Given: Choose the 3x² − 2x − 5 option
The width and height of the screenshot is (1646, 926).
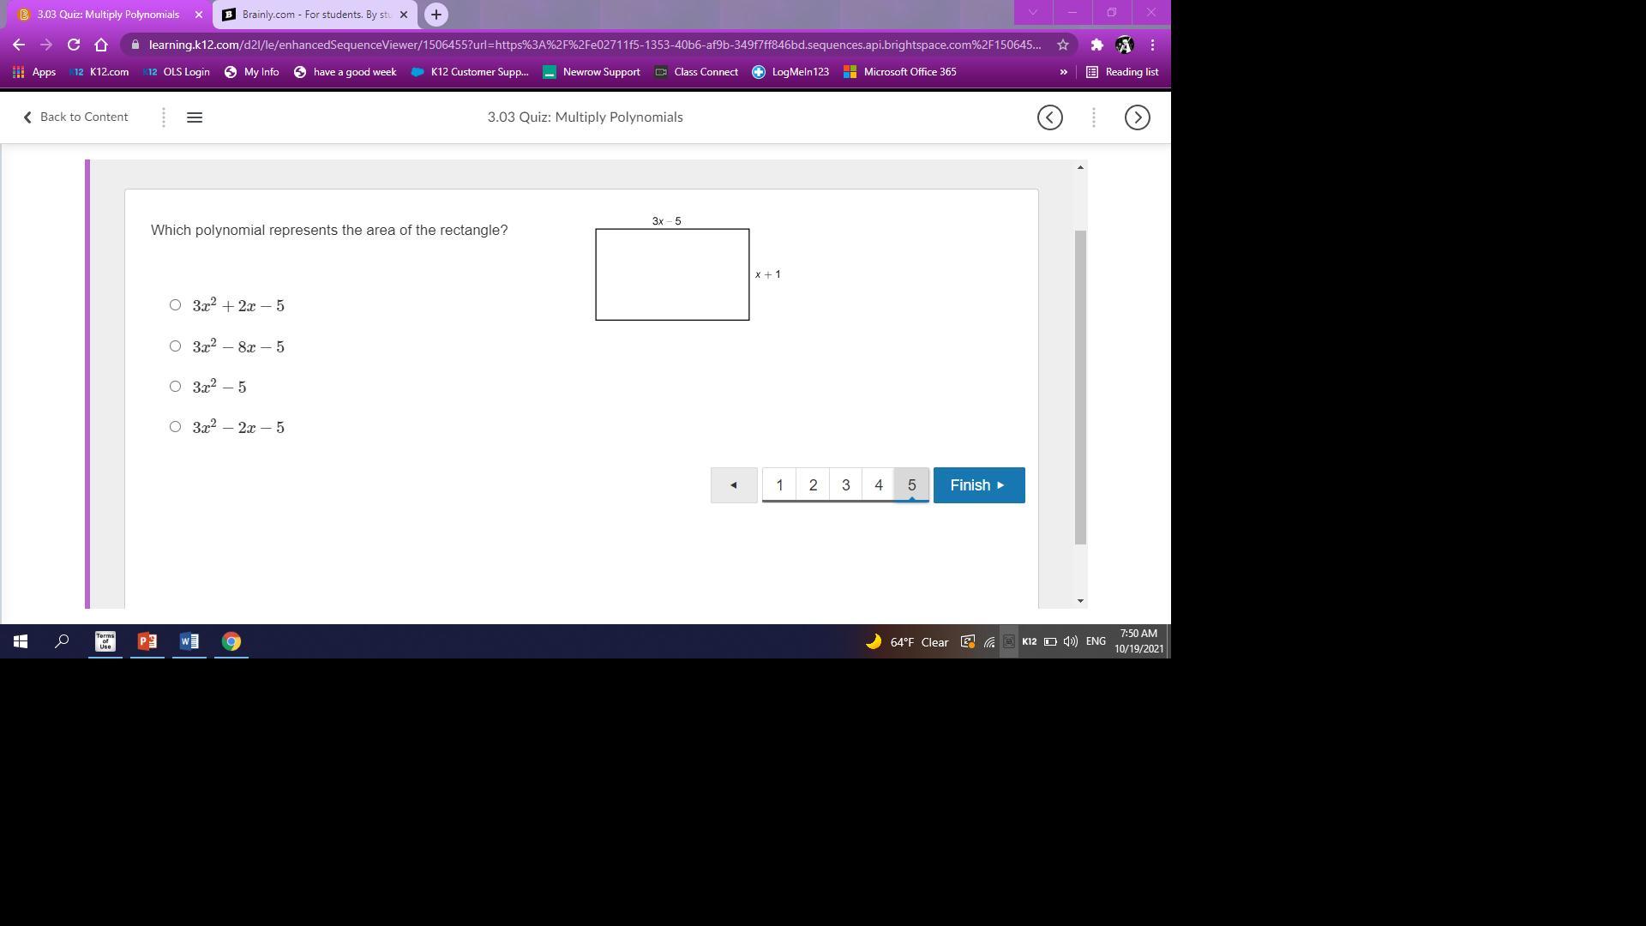Looking at the screenshot, I should pos(176,427).
